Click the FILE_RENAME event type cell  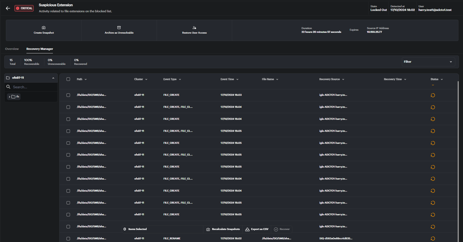pyautogui.click(x=172, y=239)
